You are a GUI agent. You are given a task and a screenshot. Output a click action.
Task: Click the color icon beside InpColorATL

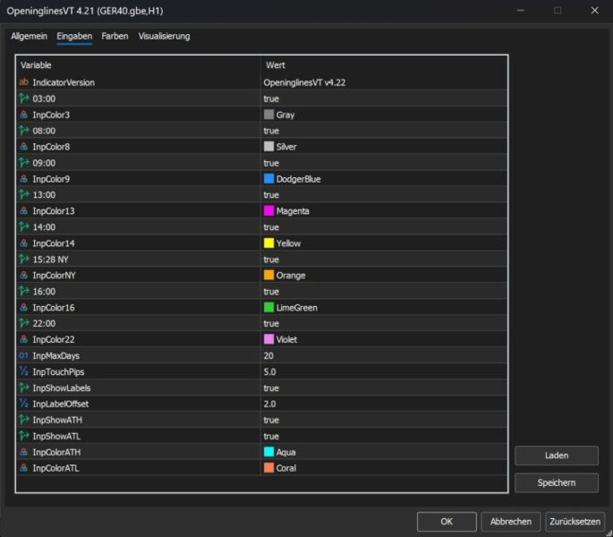pyautogui.click(x=23, y=468)
